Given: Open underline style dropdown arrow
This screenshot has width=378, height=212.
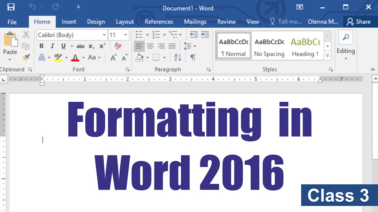Looking at the screenshot, I should 71,46.
